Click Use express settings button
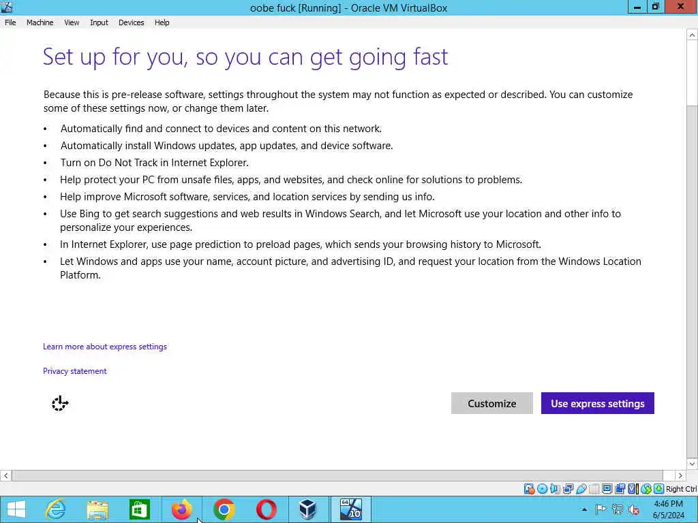 (597, 403)
